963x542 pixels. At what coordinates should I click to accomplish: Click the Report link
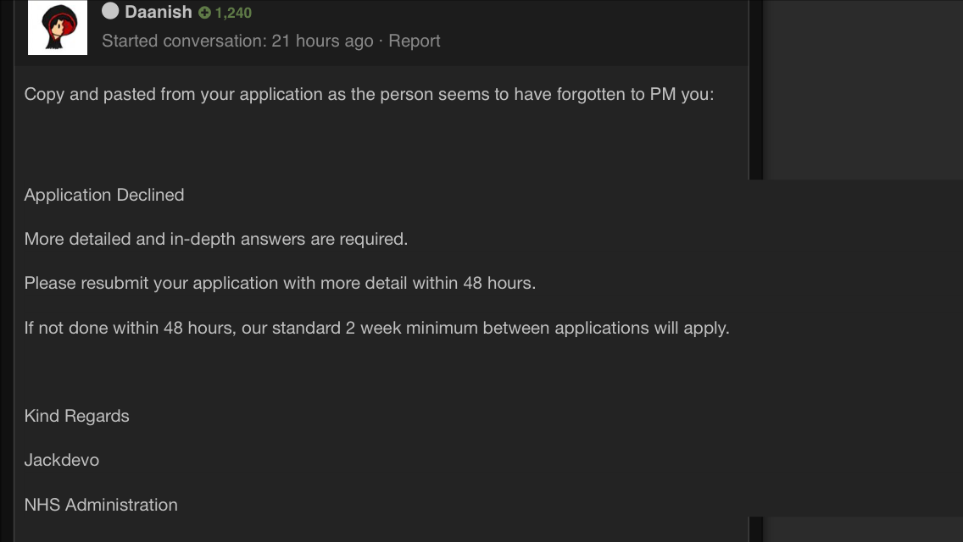(x=415, y=41)
